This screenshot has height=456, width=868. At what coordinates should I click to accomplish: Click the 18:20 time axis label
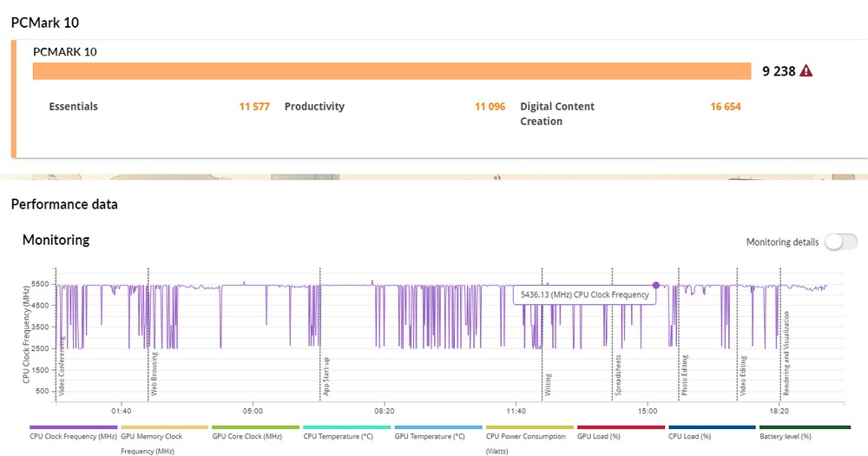[x=779, y=411]
